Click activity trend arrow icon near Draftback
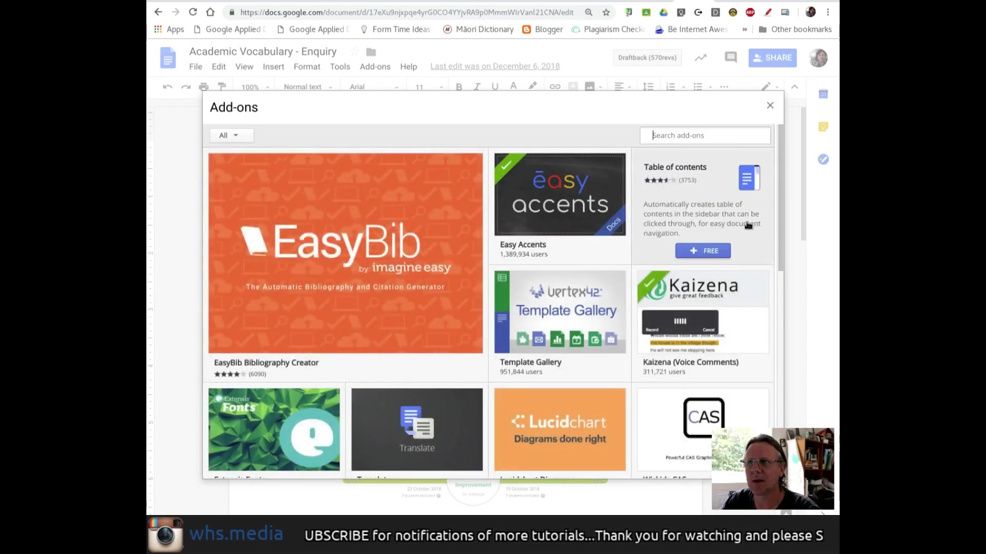The height and width of the screenshot is (554, 986). click(x=700, y=57)
